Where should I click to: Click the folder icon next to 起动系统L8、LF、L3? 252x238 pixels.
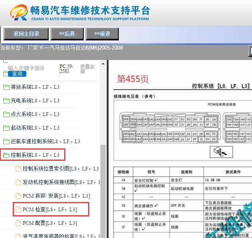click(x=6, y=128)
